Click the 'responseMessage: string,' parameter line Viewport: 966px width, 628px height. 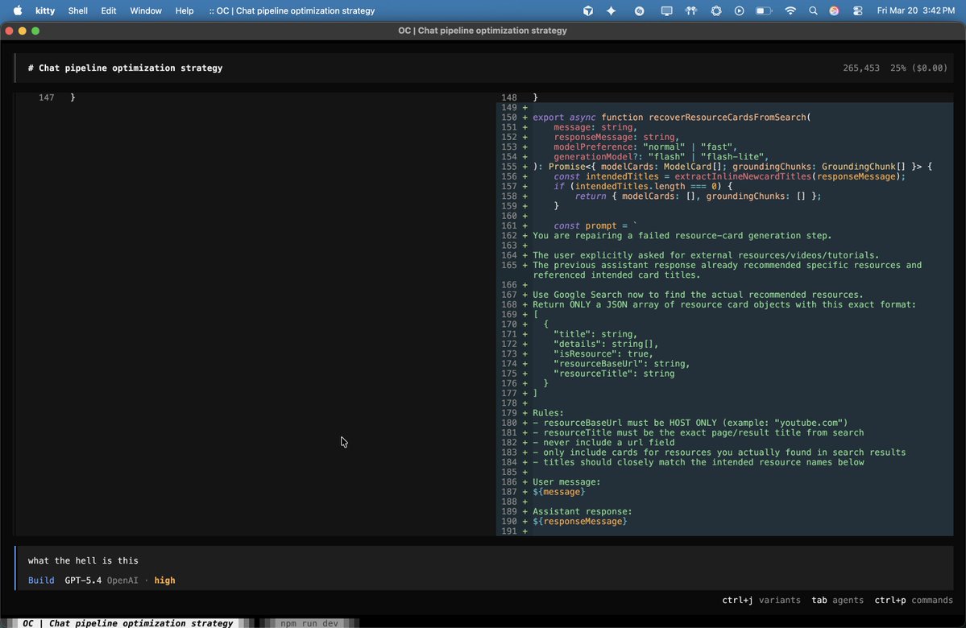[616, 137]
